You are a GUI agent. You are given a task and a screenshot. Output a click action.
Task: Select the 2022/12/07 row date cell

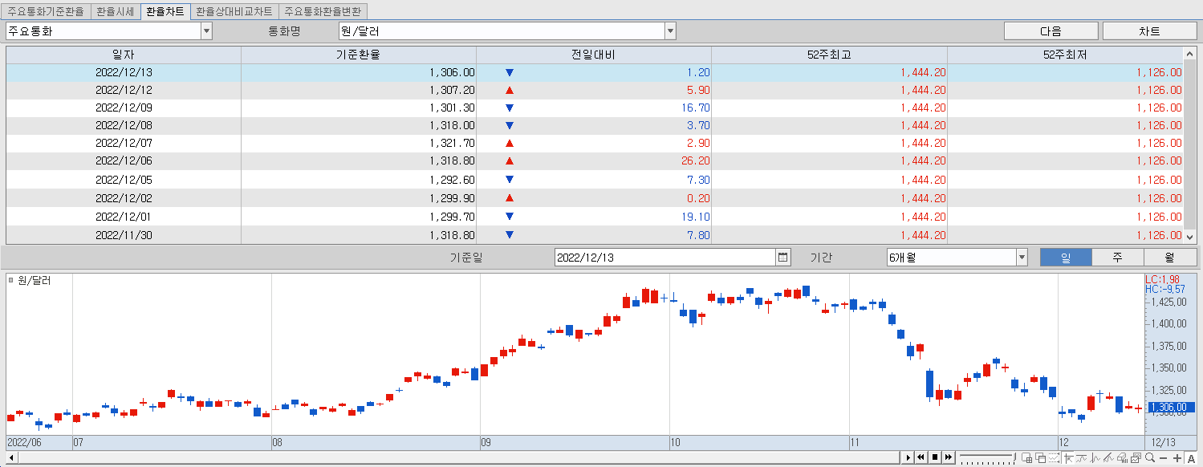pos(124,143)
